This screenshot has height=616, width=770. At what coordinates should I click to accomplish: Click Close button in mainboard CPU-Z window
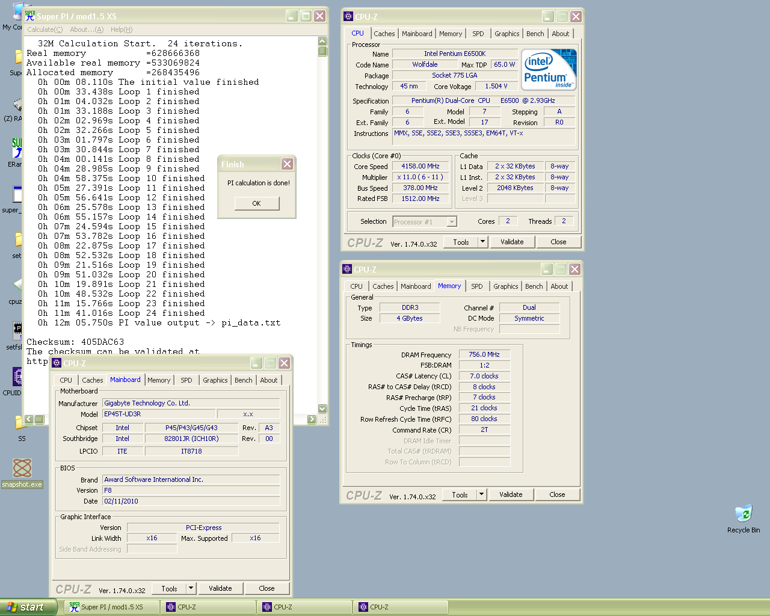point(266,588)
